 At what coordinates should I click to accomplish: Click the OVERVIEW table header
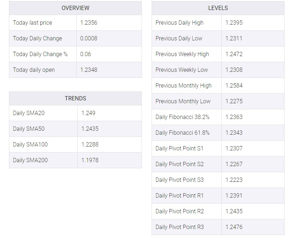tap(75, 8)
